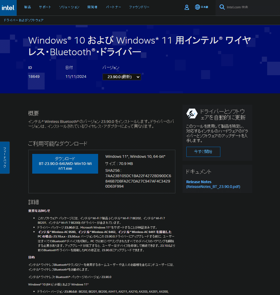This screenshot has width=280, height=295.
Task: Click the 詳細 heading
Action: pos(33,202)
